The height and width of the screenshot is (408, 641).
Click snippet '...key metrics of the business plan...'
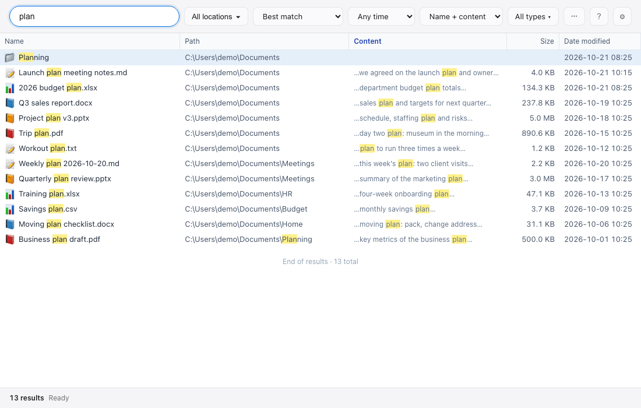click(x=413, y=239)
